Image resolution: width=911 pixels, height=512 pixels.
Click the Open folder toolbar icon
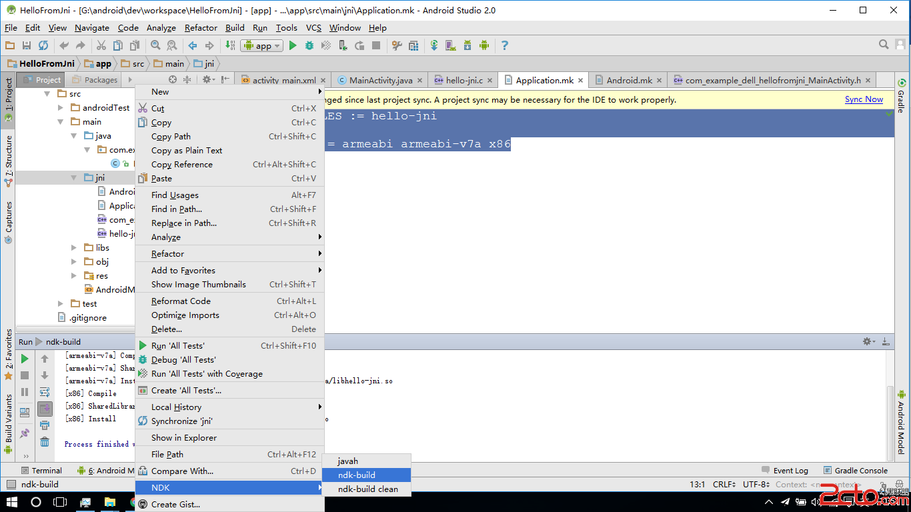pos(10,45)
